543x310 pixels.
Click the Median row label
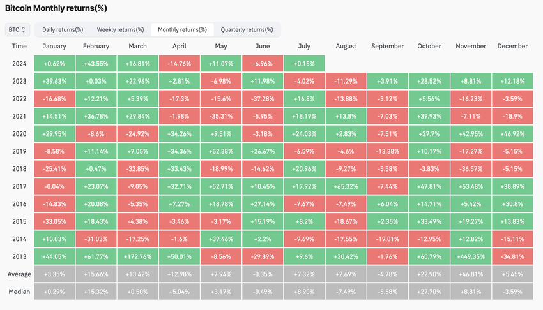pyautogui.click(x=19, y=292)
